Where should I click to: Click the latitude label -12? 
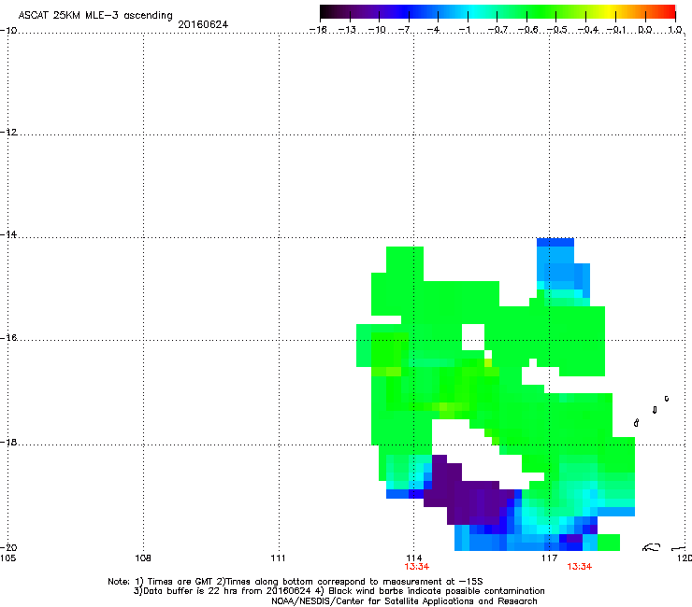coord(8,133)
